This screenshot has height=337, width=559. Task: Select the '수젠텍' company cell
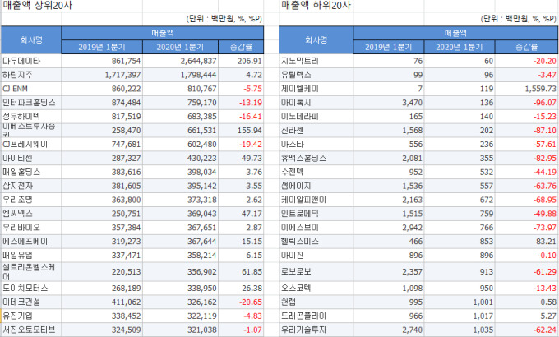[316, 173]
